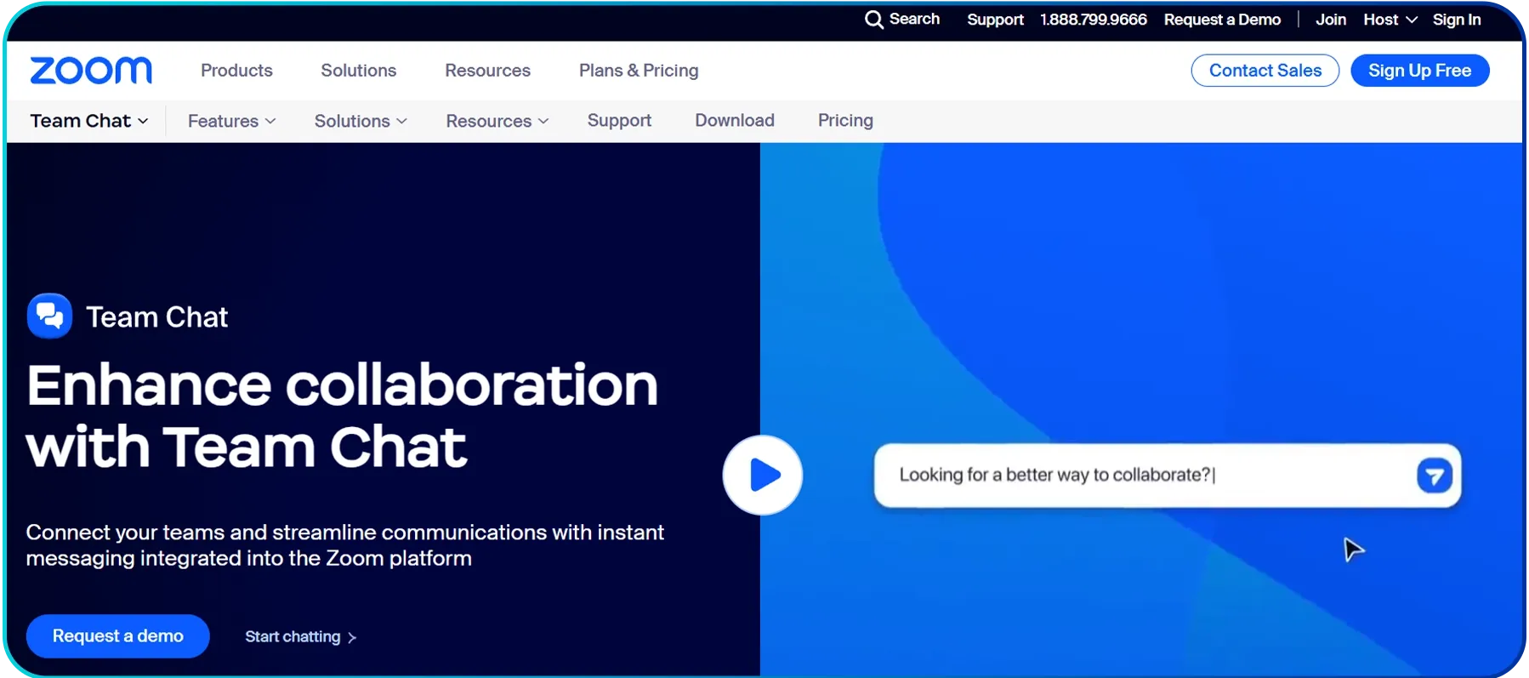Click the Contact Sales button
The height and width of the screenshot is (678, 1529).
pyautogui.click(x=1265, y=71)
